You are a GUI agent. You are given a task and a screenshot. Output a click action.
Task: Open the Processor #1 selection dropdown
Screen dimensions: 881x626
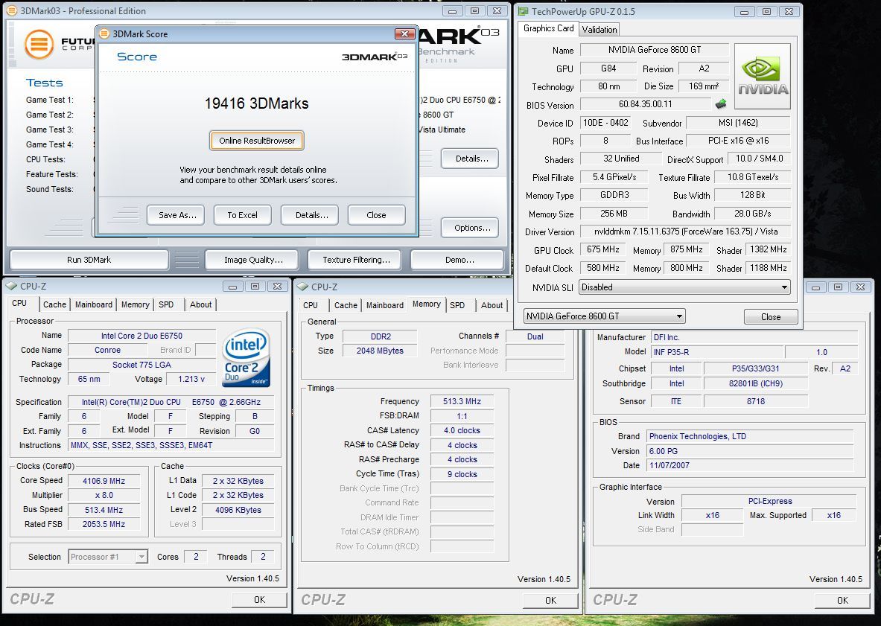coord(108,556)
